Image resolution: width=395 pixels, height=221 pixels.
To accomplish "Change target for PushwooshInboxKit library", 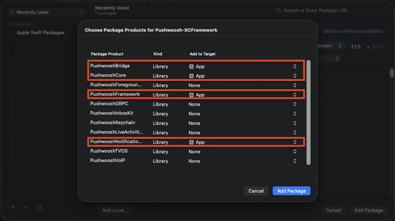I will [x=295, y=114].
